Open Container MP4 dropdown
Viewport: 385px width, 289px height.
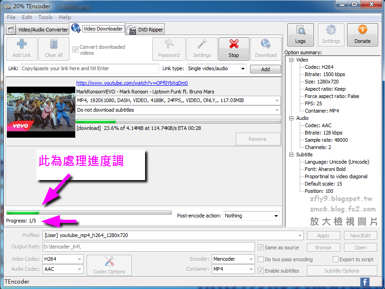233,269
